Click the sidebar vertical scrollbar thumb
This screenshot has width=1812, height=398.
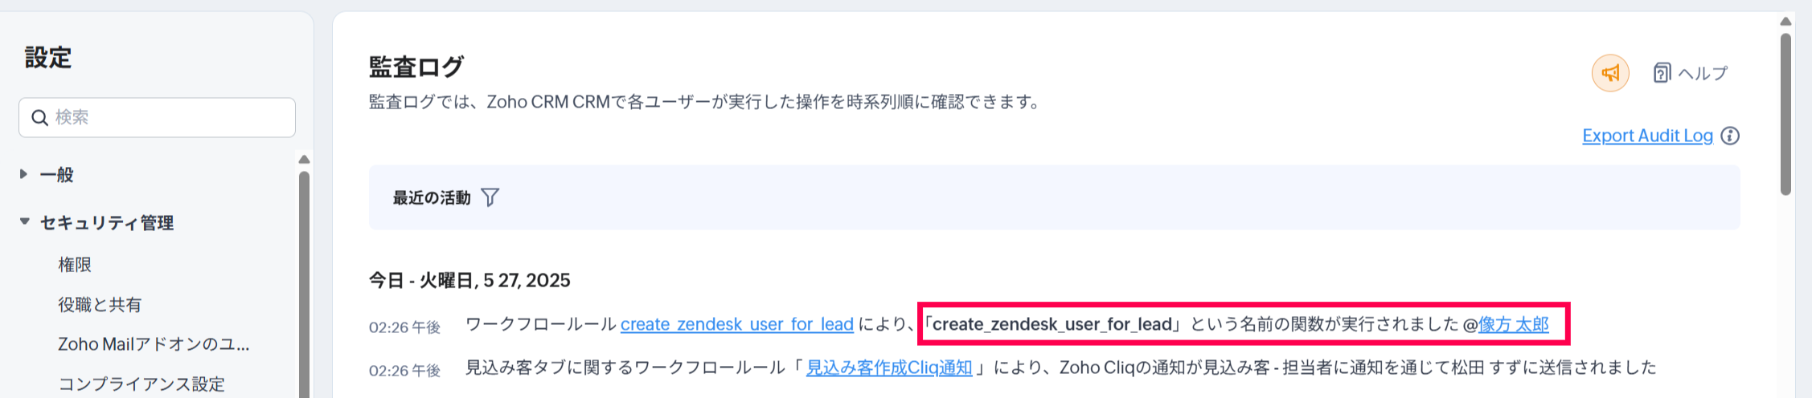pos(304,281)
